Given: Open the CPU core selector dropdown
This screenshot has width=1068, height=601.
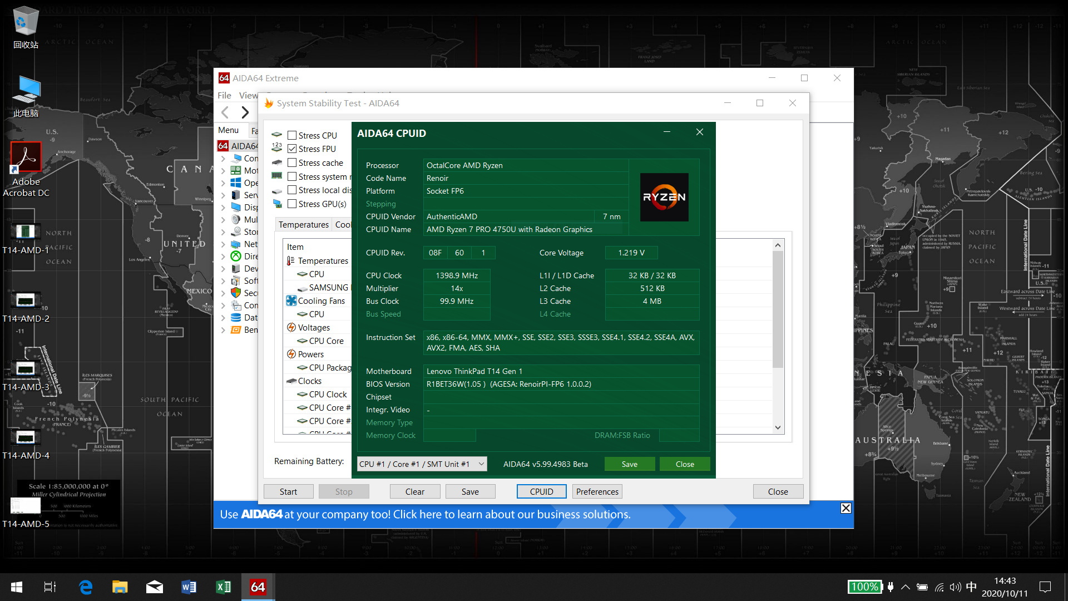Looking at the screenshot, I should coord(422,464).
